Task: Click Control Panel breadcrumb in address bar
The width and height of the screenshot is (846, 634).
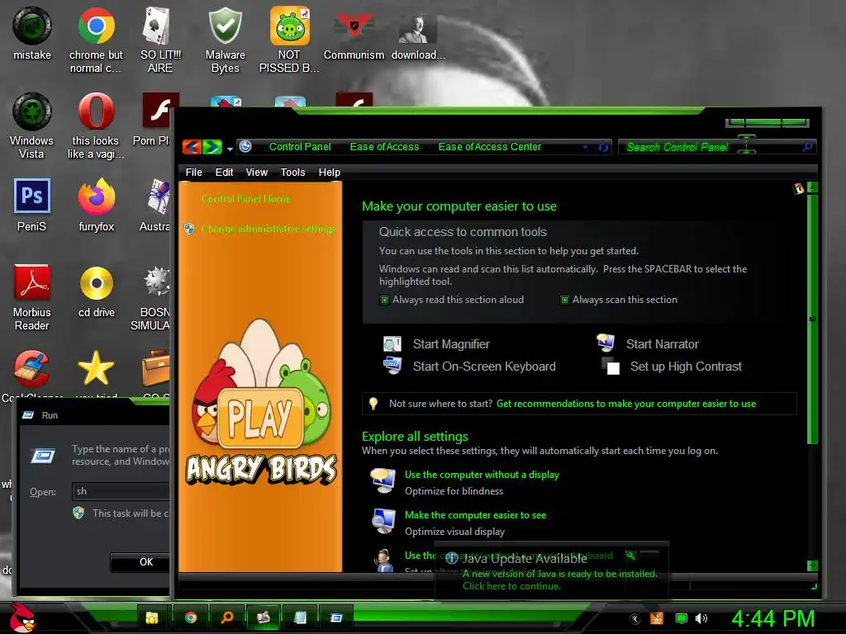Action: click(300, 147)
